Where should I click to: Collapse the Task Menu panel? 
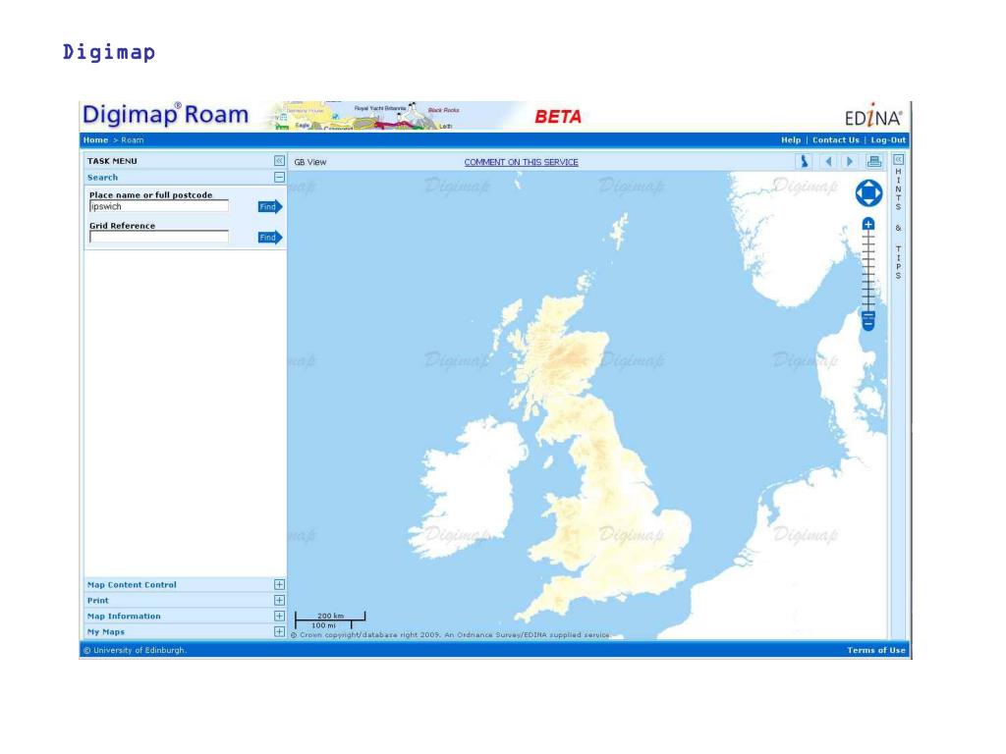click(x=279, y=161)
